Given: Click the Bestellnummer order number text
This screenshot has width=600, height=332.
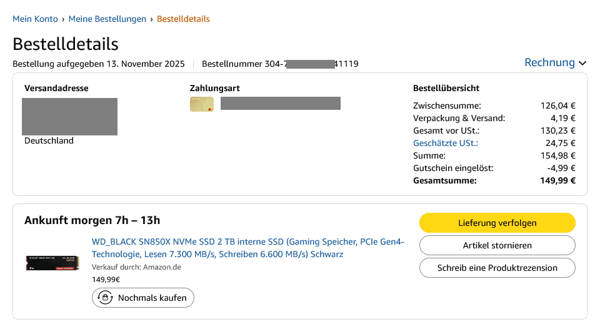Looking at the screenshot, I should tap(280, 64).
